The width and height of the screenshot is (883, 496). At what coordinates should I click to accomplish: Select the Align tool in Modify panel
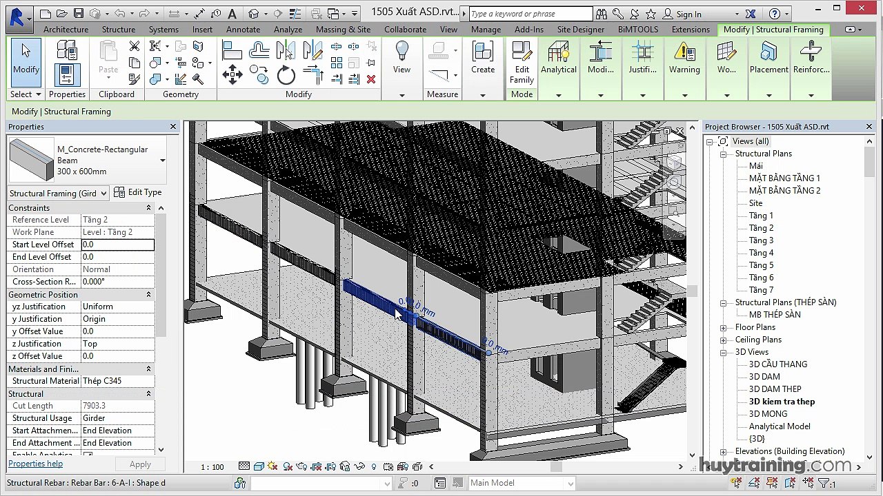coord(232,50)
